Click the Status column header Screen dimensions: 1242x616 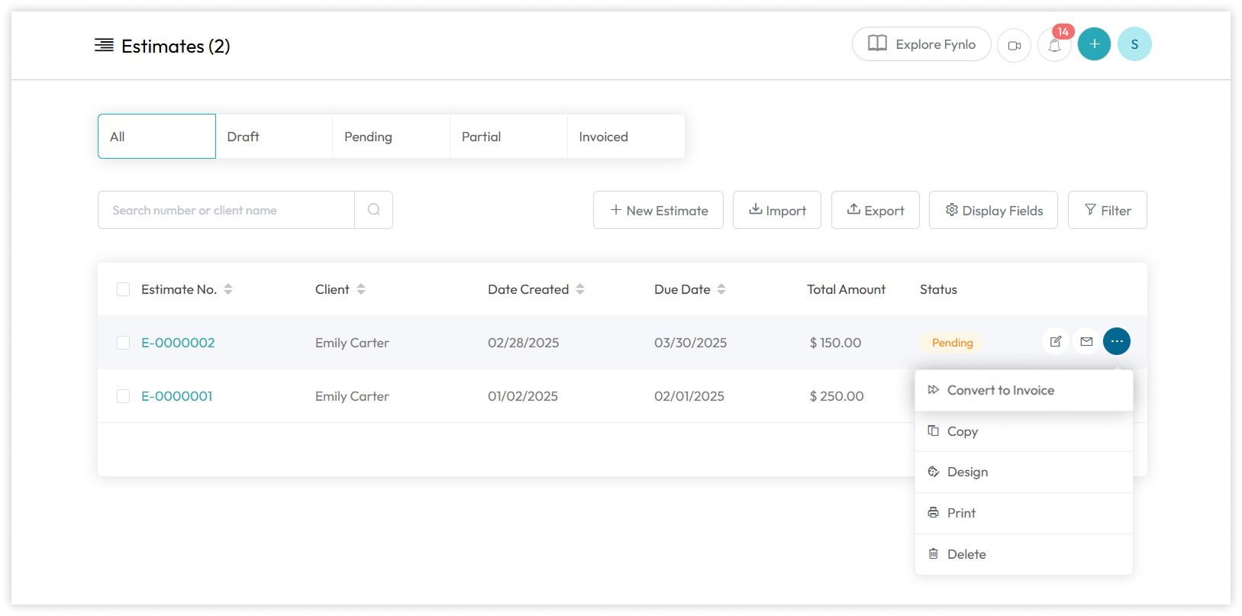pyautogui.click(x=938, y=289)
